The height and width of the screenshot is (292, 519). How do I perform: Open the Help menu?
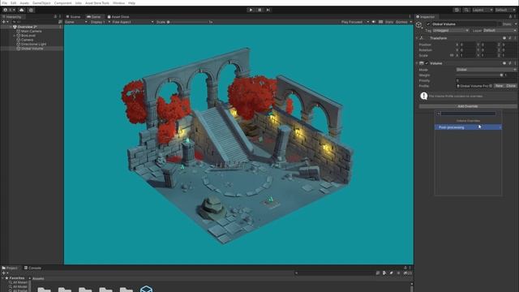pos(131,3)
